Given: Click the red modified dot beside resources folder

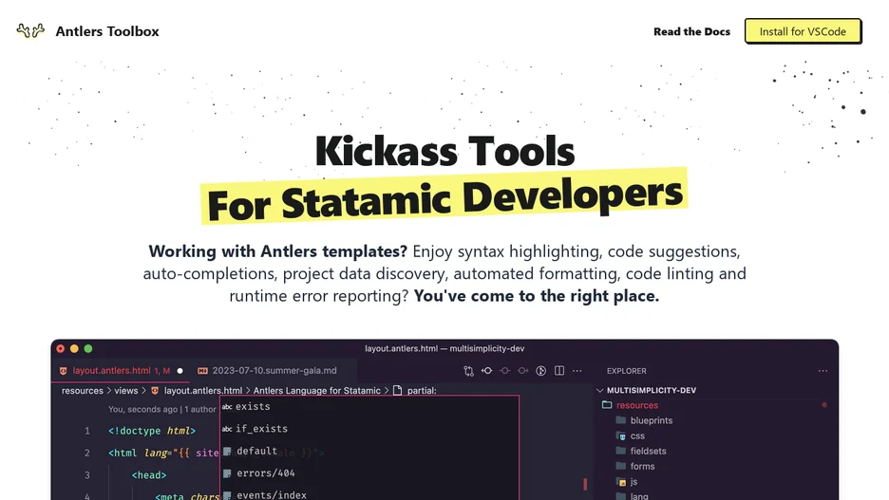Looking at the screenshot, I should (824, 405).
